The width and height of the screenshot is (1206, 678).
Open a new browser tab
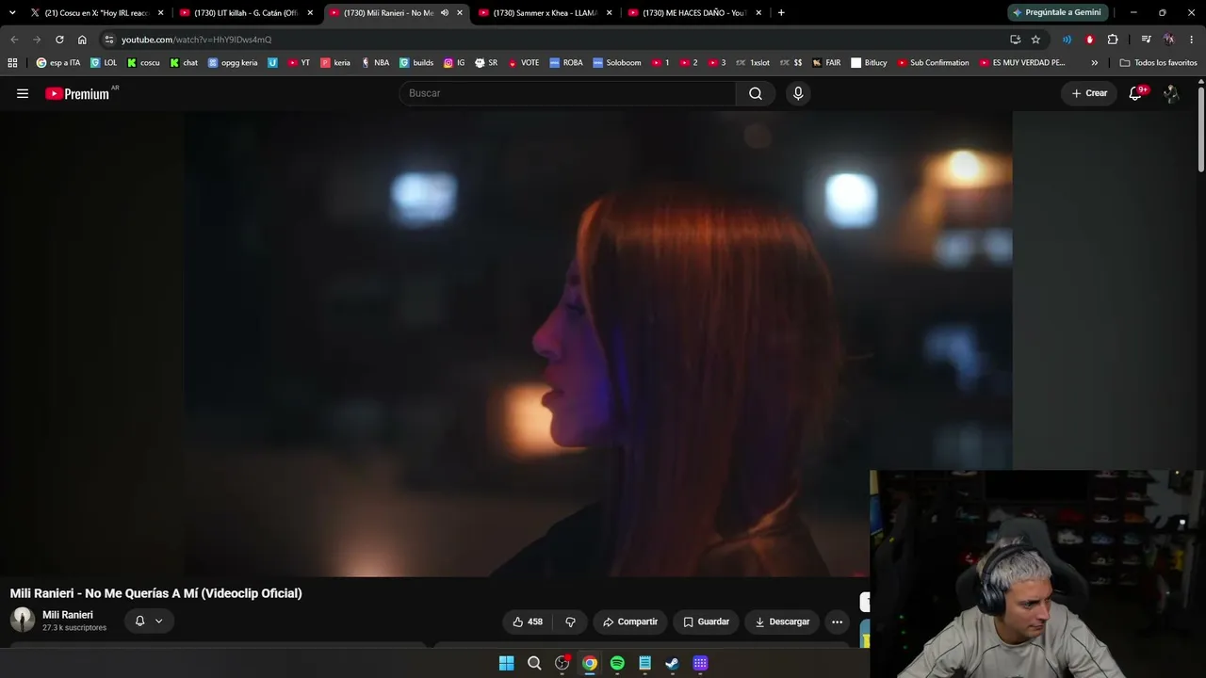781,12
